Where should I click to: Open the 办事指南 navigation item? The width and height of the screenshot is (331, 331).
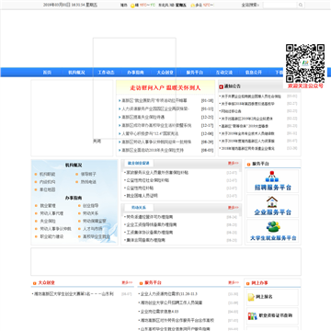coord(135,73)
